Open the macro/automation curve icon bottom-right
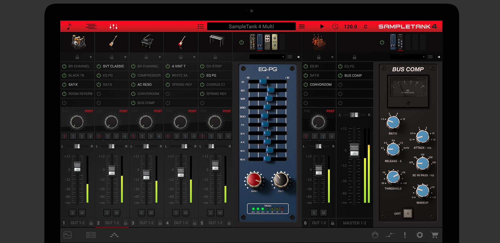The image size is (500, 243). coord(390,235)
